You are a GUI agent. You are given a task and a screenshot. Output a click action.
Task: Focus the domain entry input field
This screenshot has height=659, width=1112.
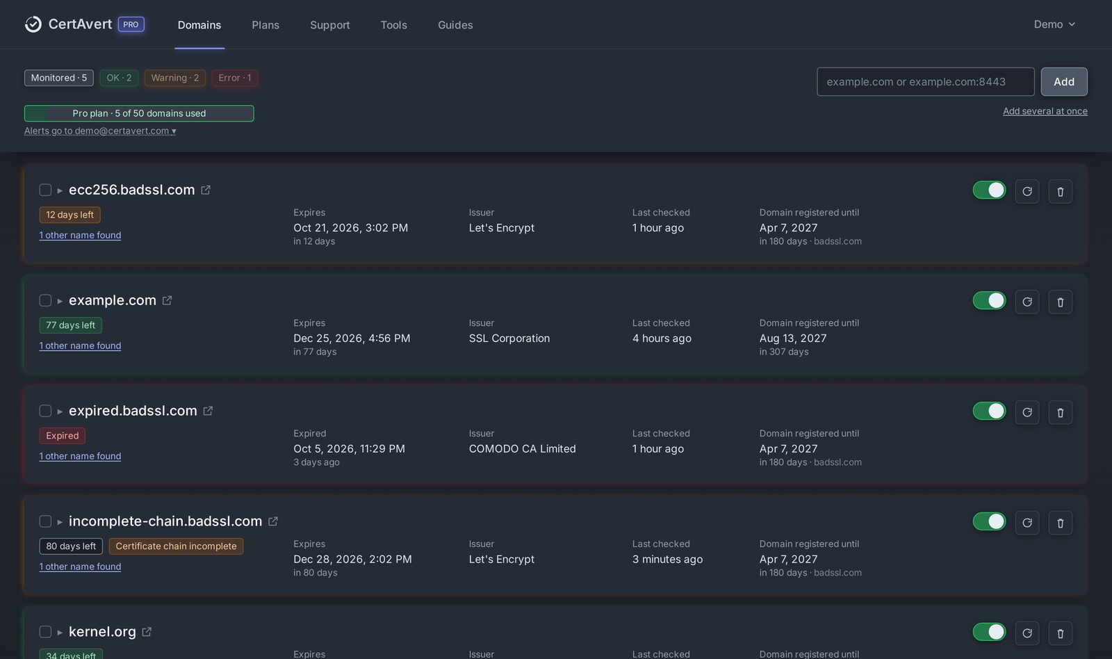[x=926, y=81]
